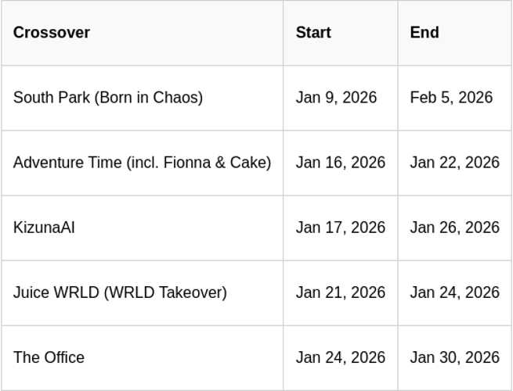Select Juice WRLD's Jan 24, 2026 end date
The width and height of the screenshot is (513, 391).
454,292
